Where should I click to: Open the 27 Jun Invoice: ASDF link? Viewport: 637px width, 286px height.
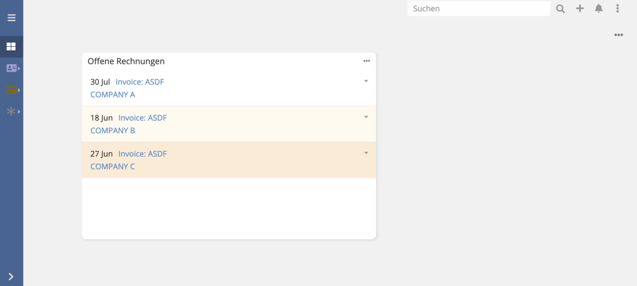pos(142,154)
